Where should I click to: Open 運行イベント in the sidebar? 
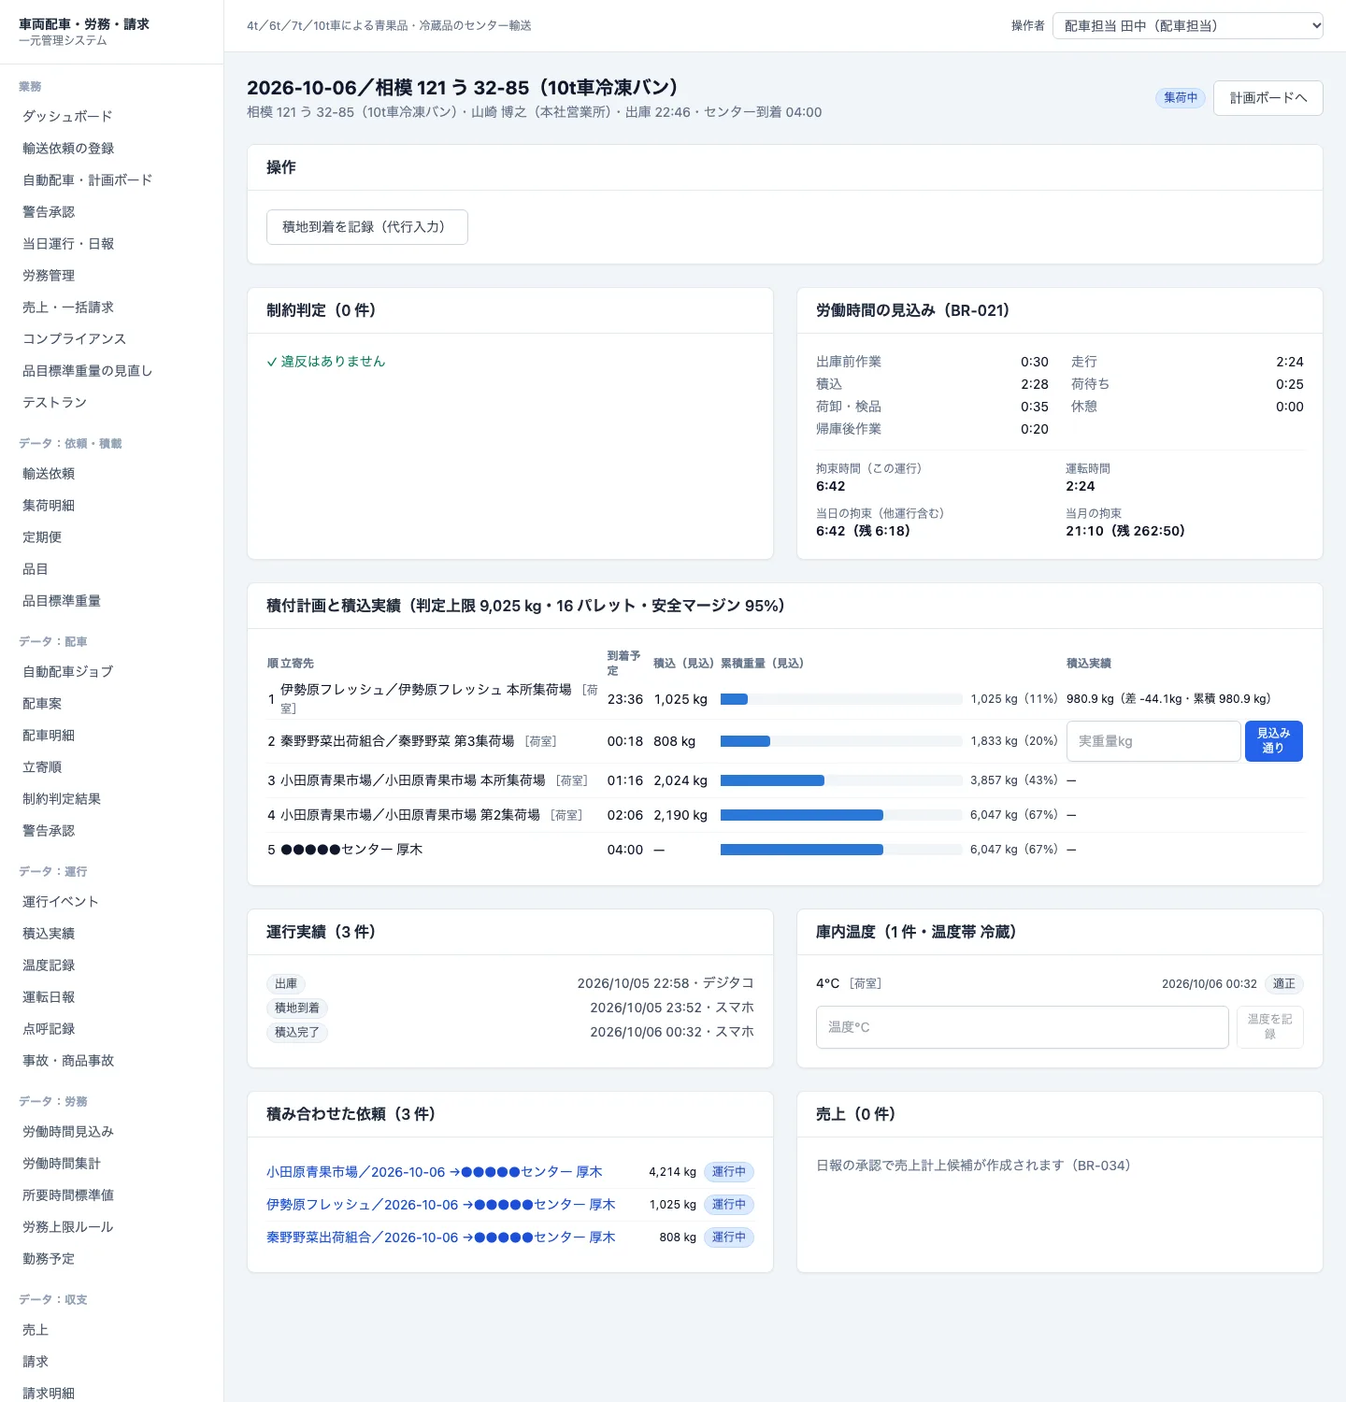click(61, 902)
